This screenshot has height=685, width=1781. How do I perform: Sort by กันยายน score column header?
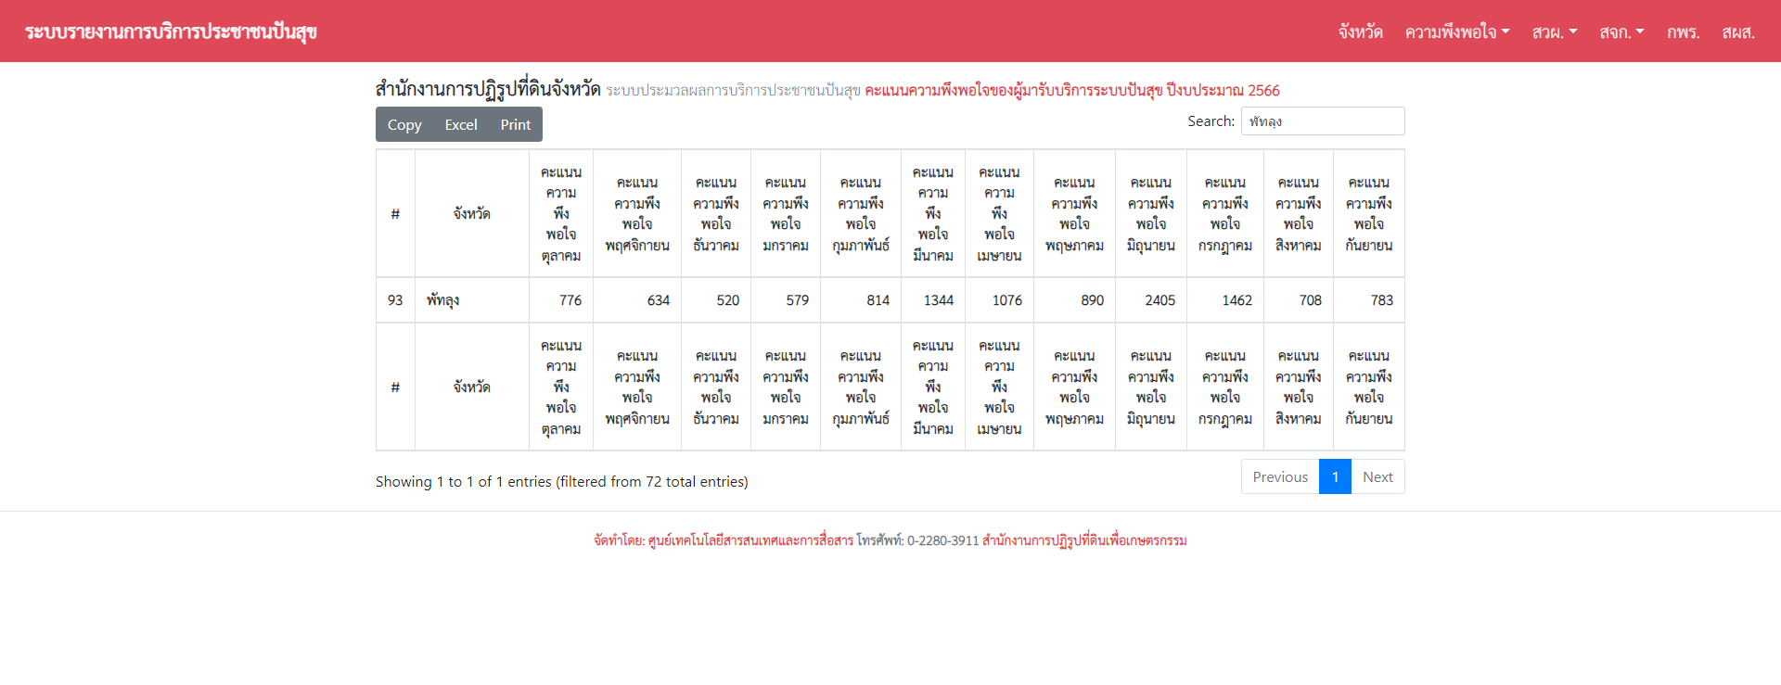1369,213
